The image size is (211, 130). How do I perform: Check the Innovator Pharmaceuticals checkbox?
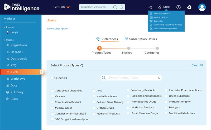(x=166, y=90)
